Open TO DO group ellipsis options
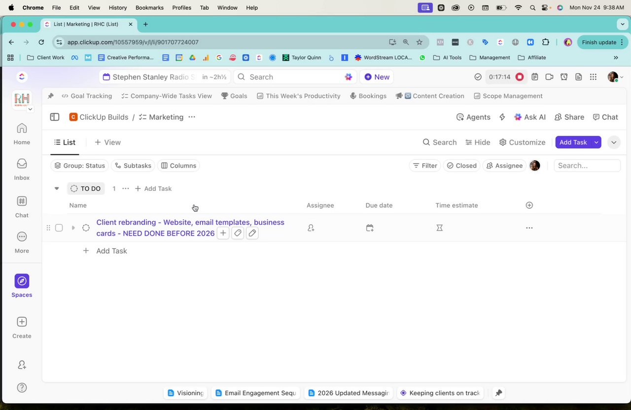631x410 pixels. (125, 188)
